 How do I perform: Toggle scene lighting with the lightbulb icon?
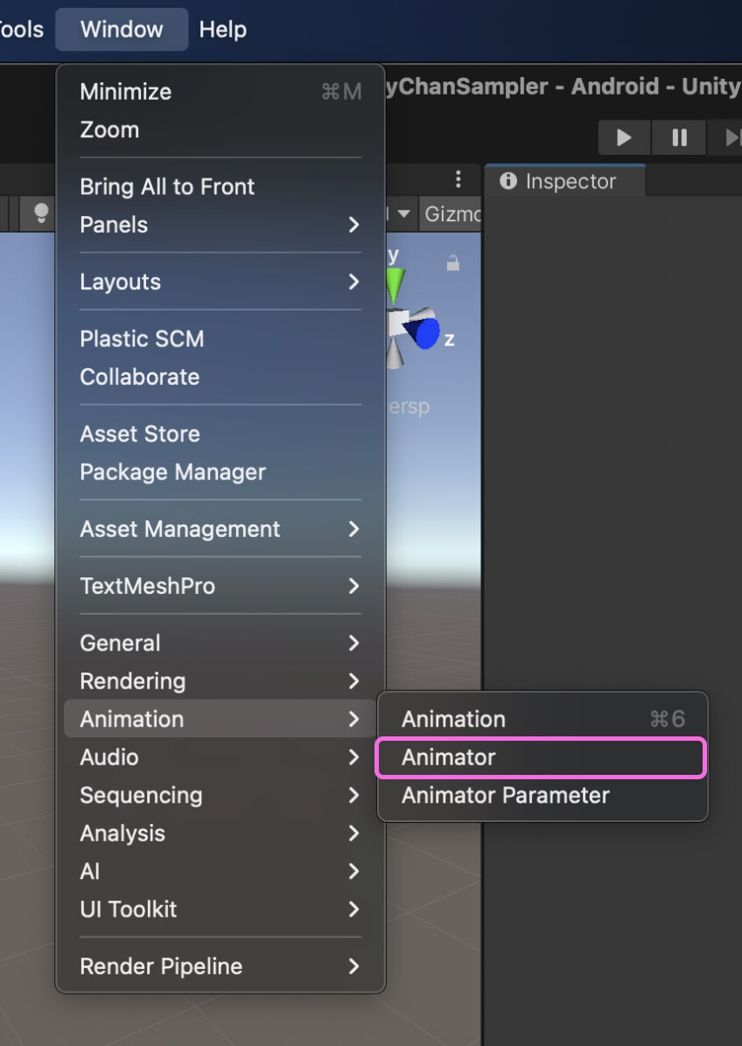click(41, 213)
